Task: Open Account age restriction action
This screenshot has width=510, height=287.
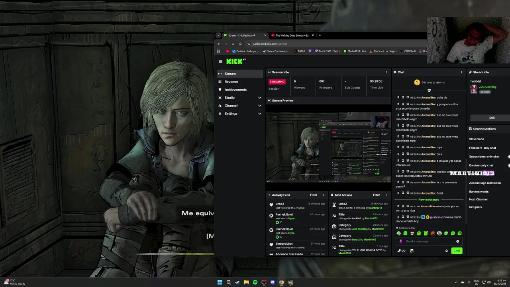Action: pyautogui.click(x=485, y=183)
